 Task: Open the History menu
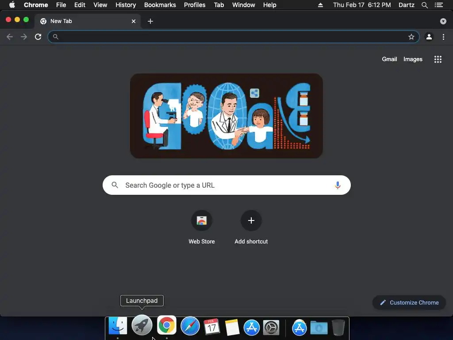tap(126, 5)
